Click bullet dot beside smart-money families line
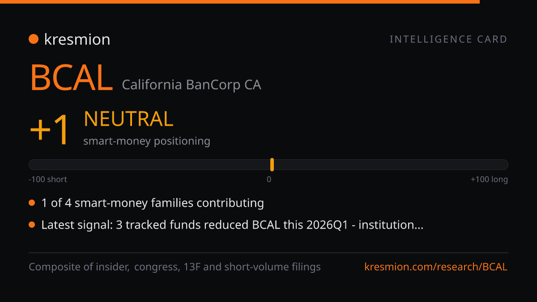The height and width of the screenshot is (302, 537). tap(32, 203)
